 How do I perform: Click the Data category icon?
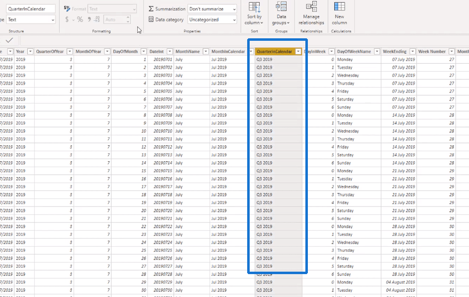151,19
